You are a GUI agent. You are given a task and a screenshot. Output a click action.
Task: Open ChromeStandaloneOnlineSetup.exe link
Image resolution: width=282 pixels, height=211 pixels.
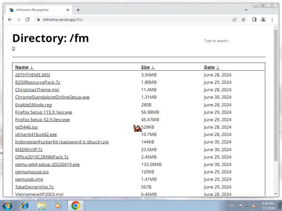click(x=52, y=97)
